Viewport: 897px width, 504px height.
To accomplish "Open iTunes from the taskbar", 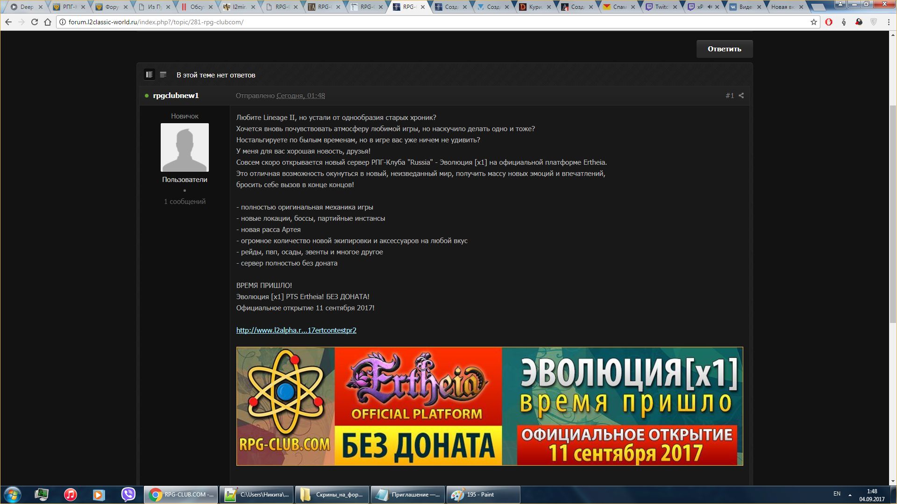I will click(x=71, y=495).
